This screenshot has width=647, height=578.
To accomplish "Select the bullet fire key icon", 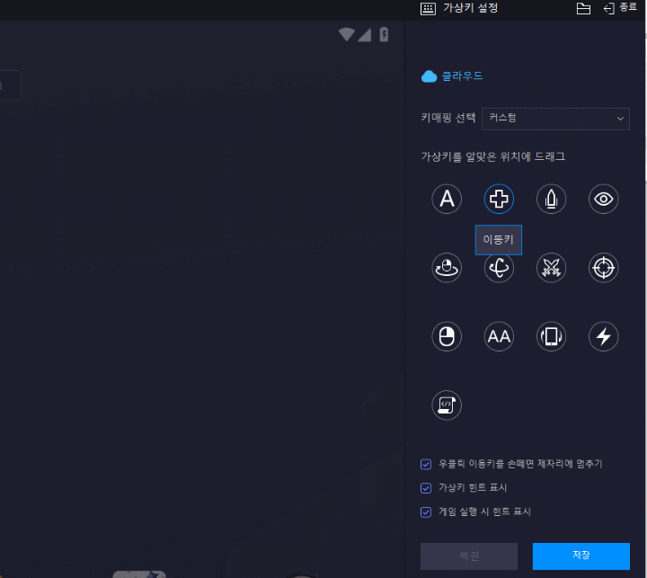I will [551, 199].
